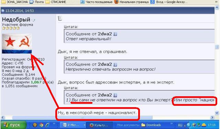The image size is (220, 129).
Task: Click the horizontal scrollbar thumb
Action: 82,117
